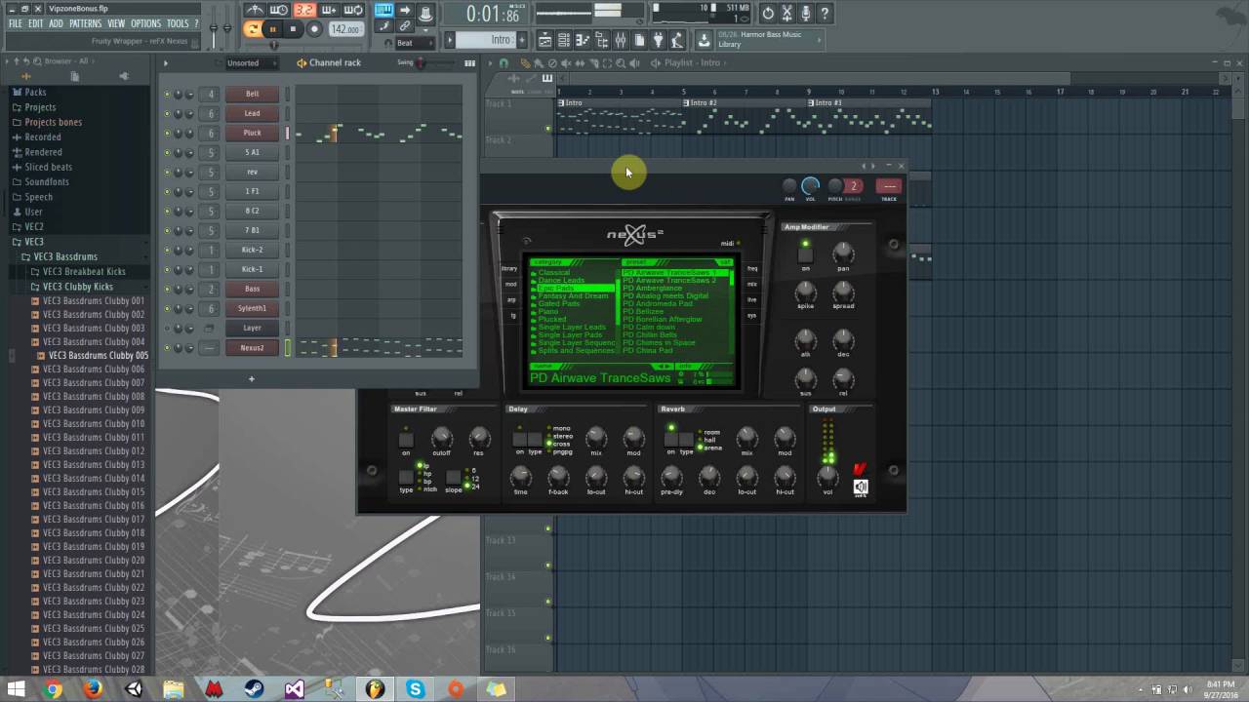Click the Pluck channel button

[x=252, y=133]
